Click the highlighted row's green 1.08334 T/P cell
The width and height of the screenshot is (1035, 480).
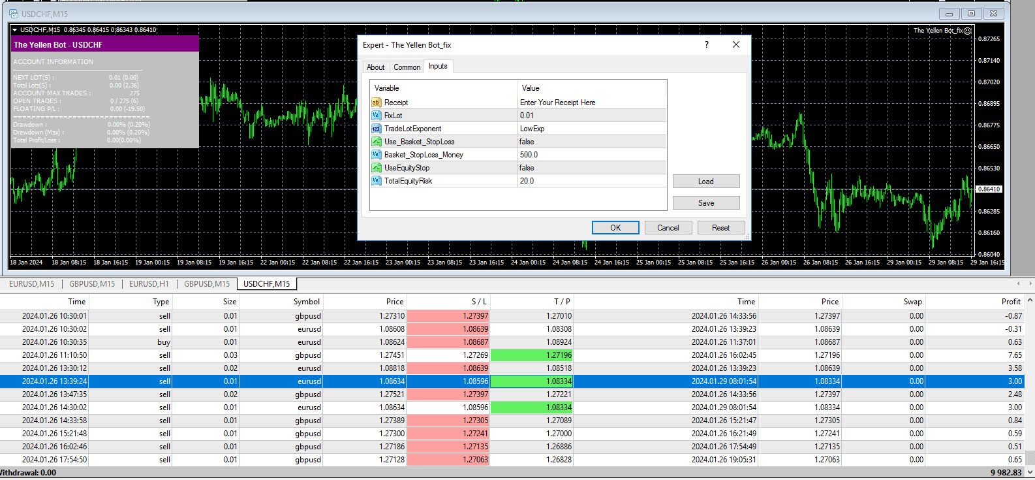(532, 381)
